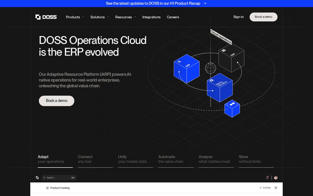Click the arrow icon in the announcement bar

point(205,3)
